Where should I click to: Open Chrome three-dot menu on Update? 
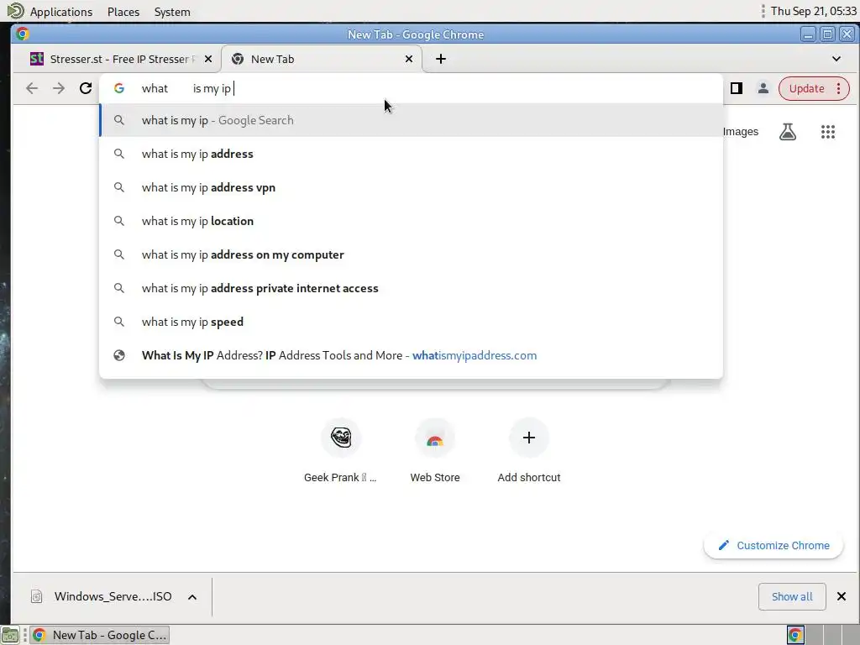[839, 88]
